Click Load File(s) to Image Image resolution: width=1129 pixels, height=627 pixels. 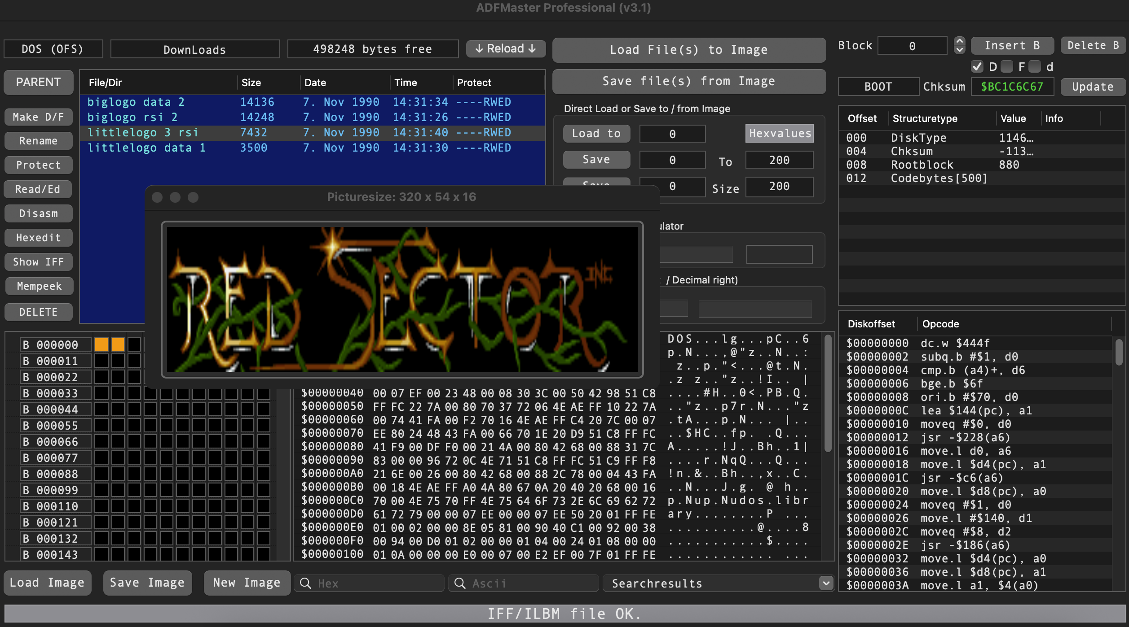689,50
